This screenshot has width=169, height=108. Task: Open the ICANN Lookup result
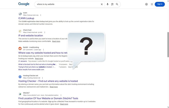pyautogui.click(x=26, y=18)
